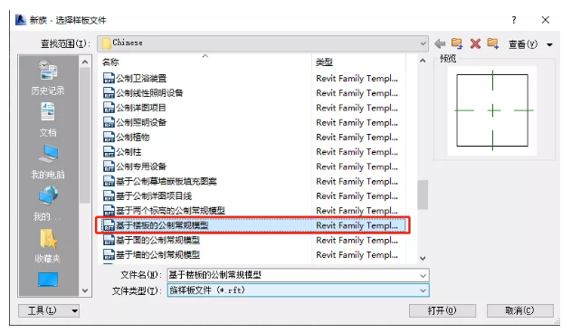Go back using the left arrow icon
Viewport: 571px width, 333px height.
(x=440, y=43)
